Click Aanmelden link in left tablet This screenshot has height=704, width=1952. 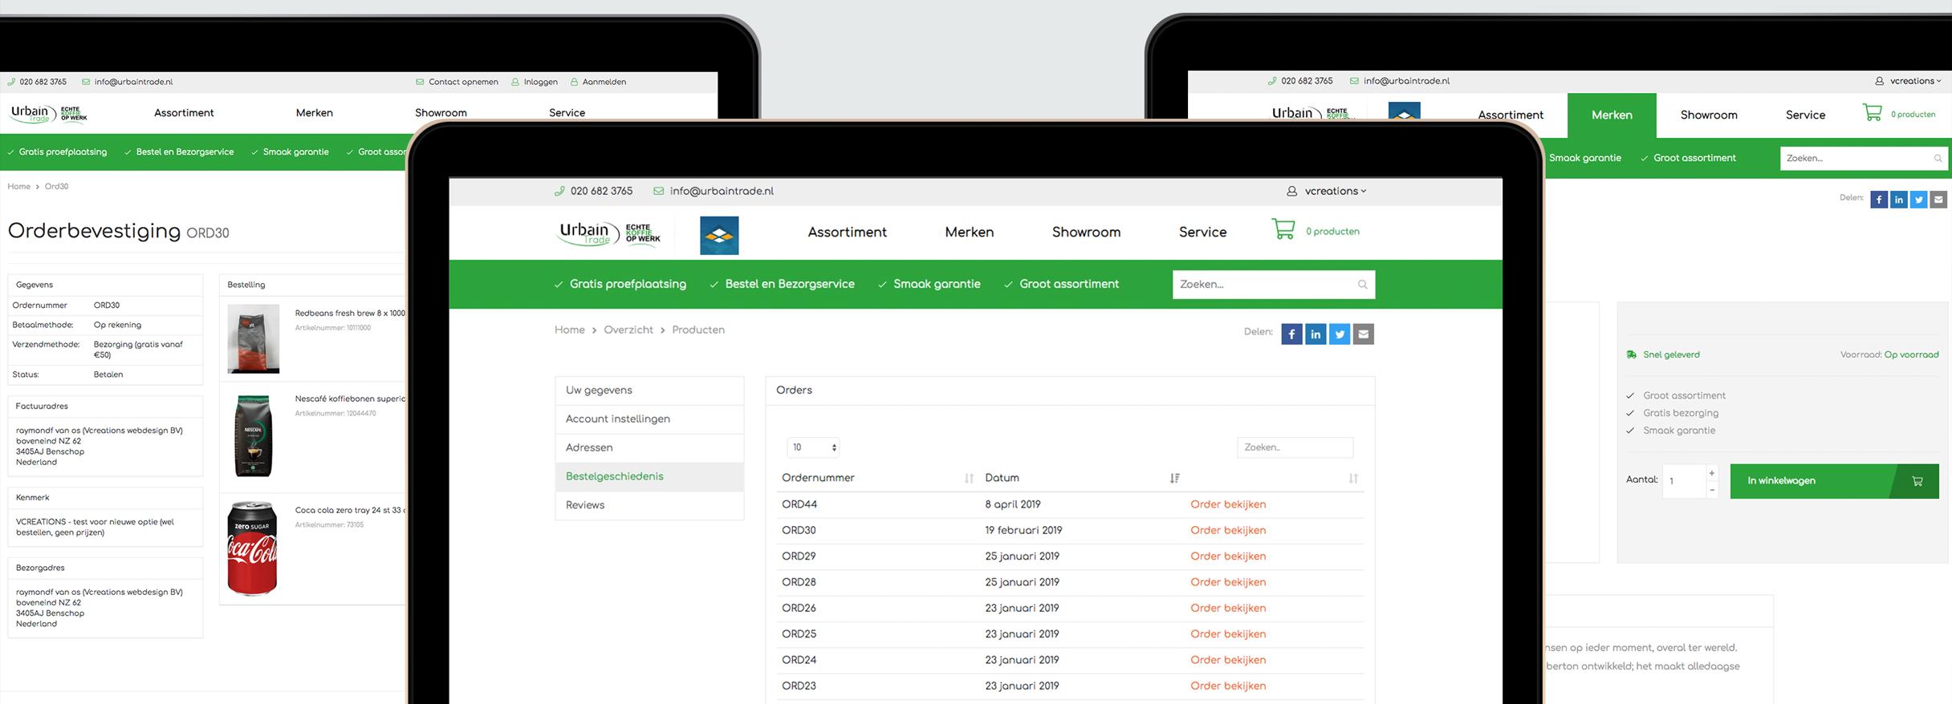(604, 82)
